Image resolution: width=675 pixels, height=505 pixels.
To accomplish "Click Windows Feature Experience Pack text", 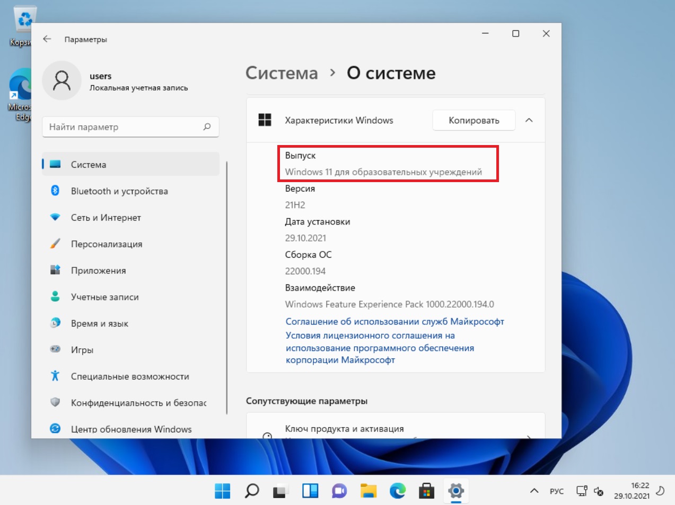I will pos(390,304).
